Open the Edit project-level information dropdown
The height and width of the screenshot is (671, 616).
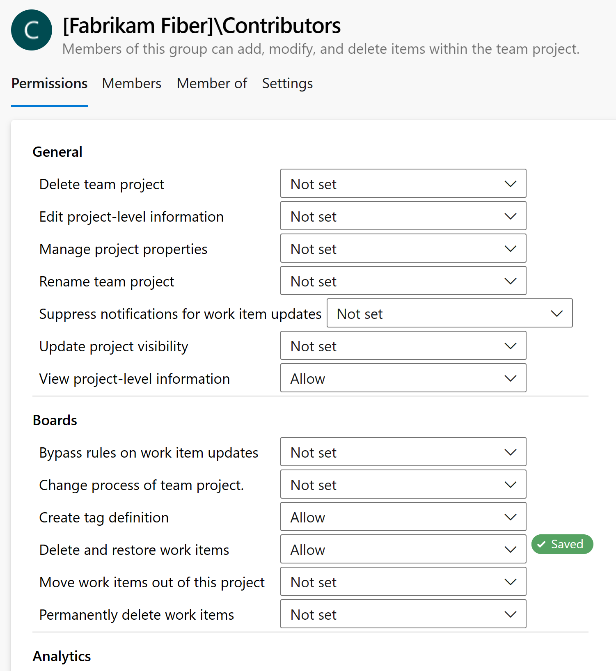(403, 216)
